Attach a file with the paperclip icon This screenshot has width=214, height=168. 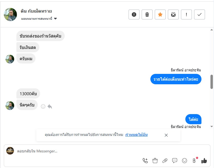(x=165, y=161)
